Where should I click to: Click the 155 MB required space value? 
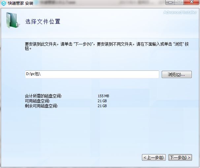pyautogui.click(x=103, y=96)
